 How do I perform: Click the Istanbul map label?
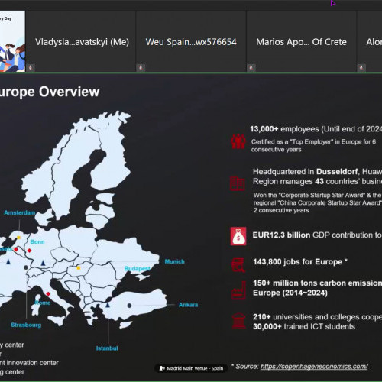point(107,348)
